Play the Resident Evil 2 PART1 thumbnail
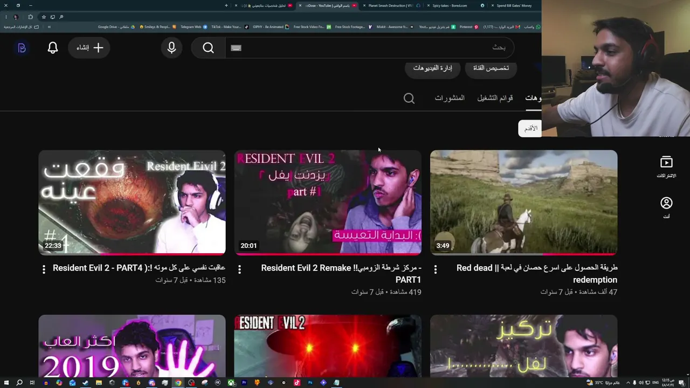Screen dimensions: 690x388 point(328,202)
